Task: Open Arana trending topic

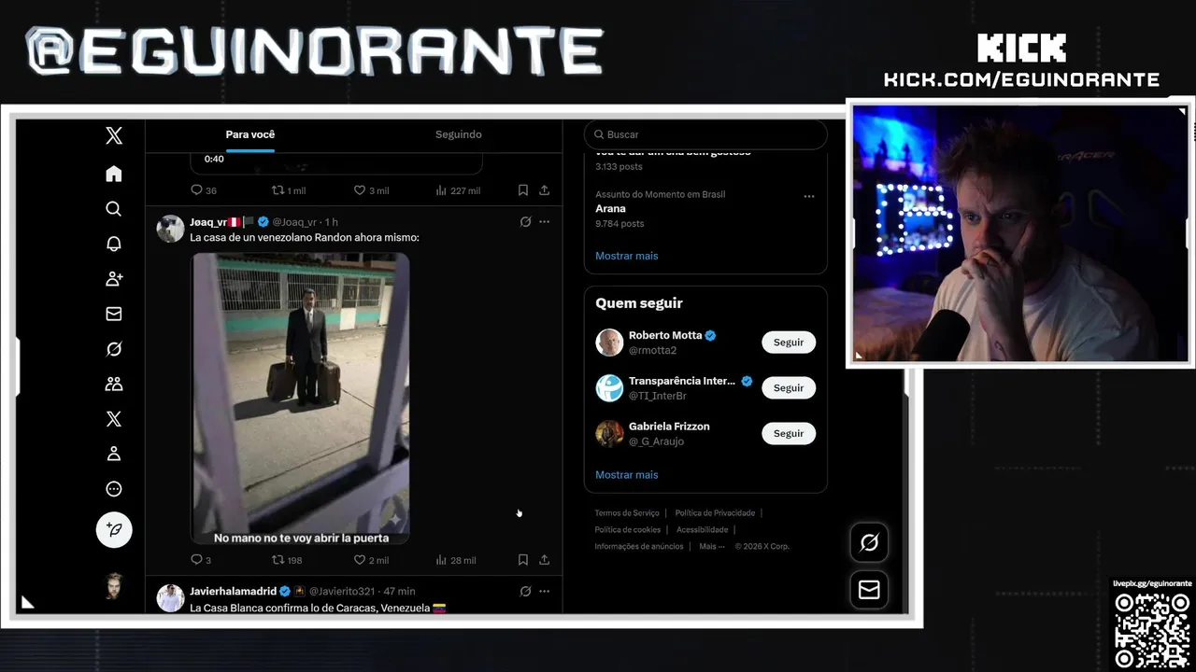Action: click(x=611, y=209)
